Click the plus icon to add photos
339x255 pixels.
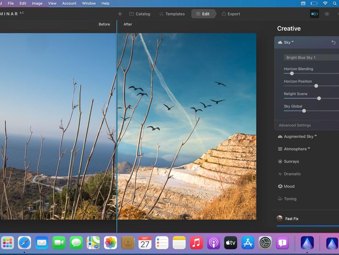120,14
